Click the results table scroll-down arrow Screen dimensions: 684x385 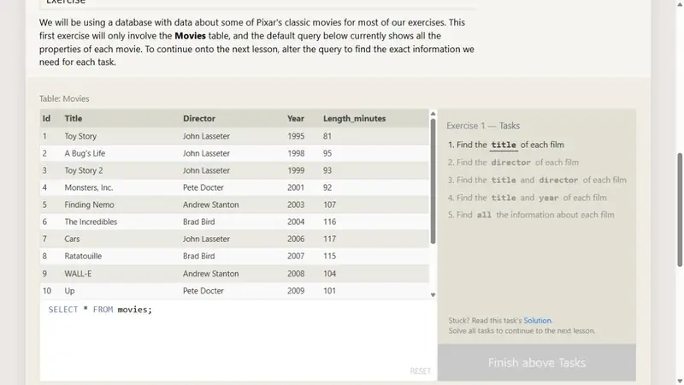(x=433, y=295)
